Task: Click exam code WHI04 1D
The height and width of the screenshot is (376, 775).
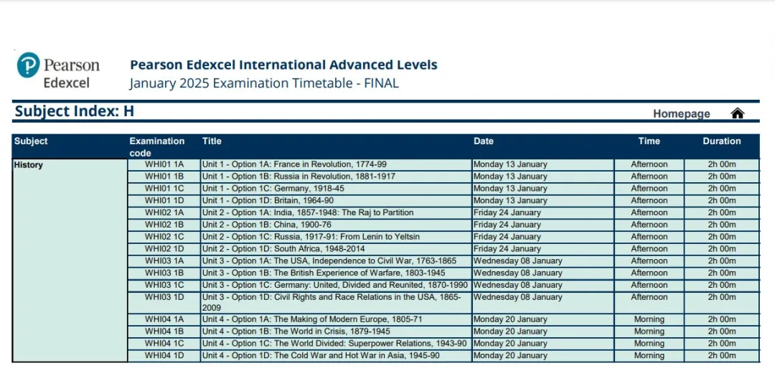Action: click(164, 356)
